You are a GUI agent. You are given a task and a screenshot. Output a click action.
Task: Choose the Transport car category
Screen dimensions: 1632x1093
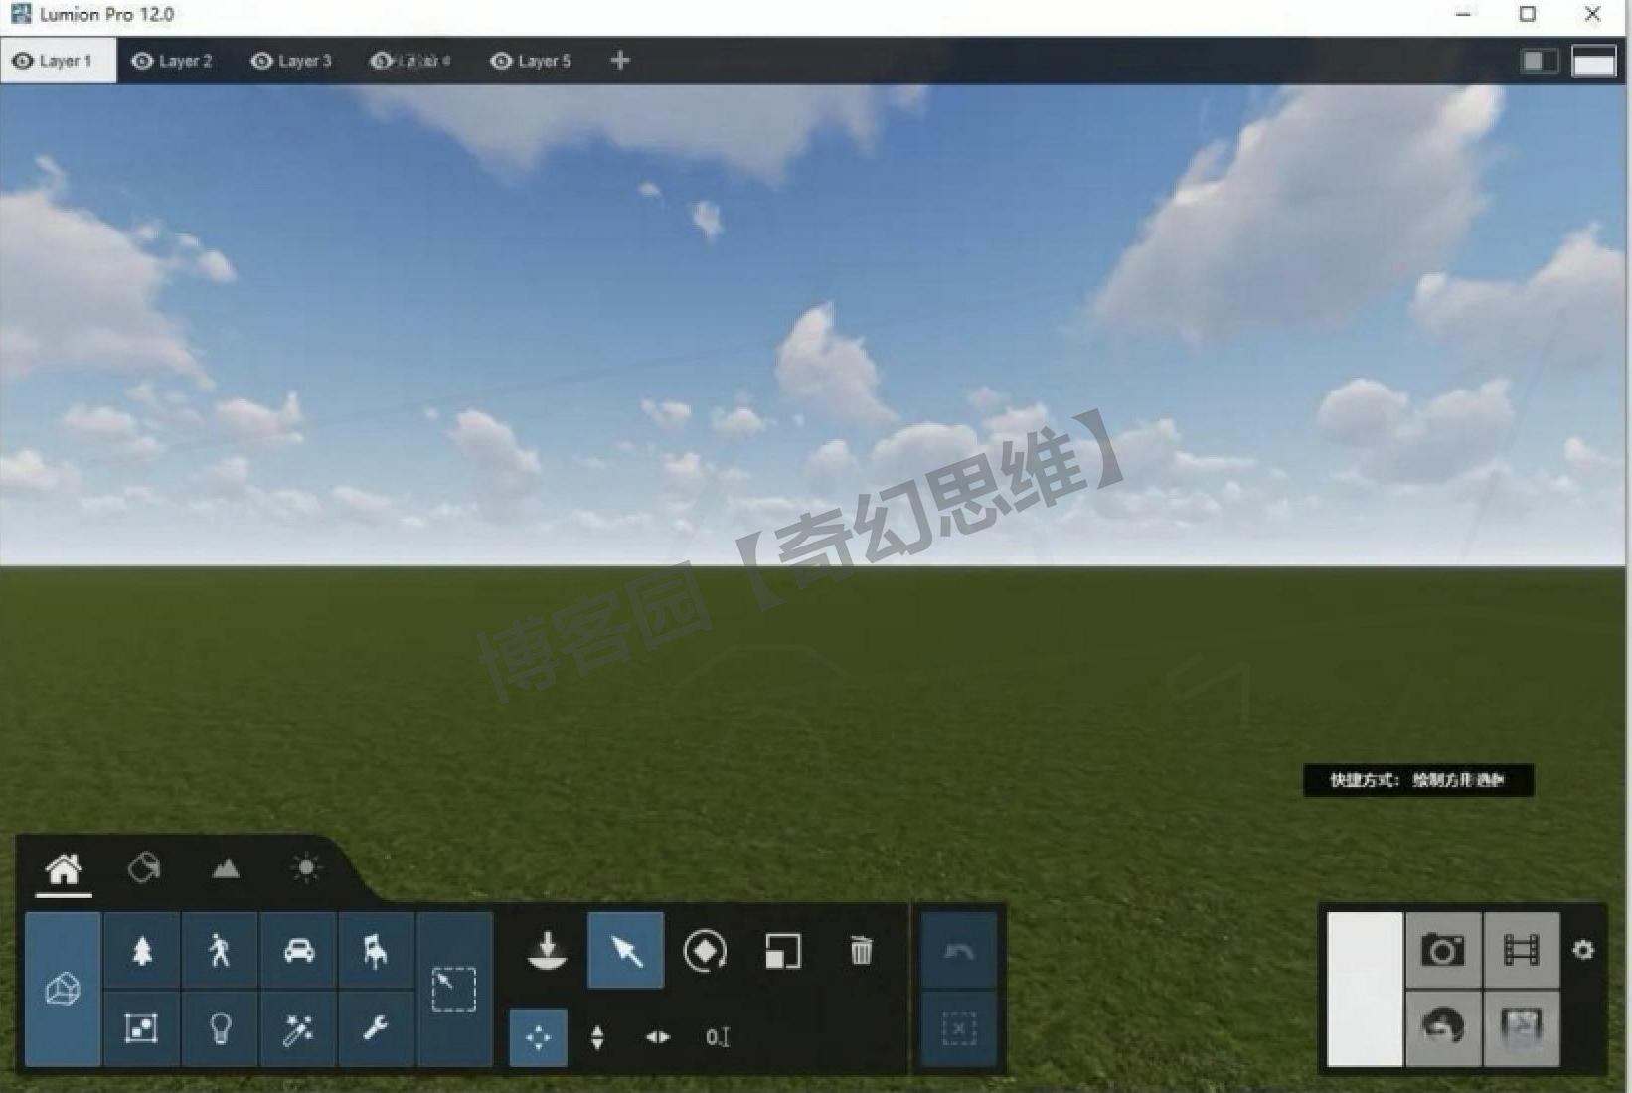pos(299,951)
